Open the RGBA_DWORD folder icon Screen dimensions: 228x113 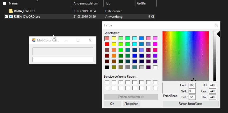click(11, 11)
